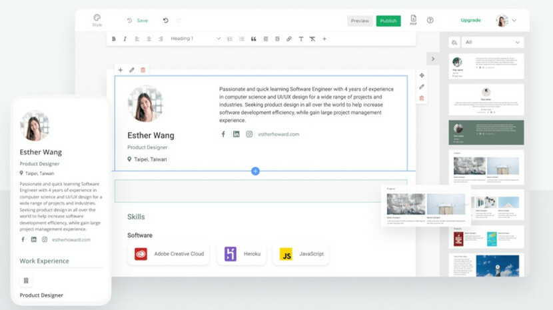Open the Style palette panel
Screen dimensions: 553x310
click(x=97, y=20)
